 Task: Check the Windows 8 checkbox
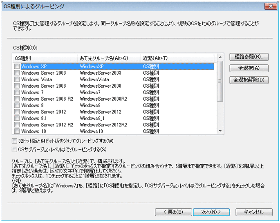click(17, 105)
